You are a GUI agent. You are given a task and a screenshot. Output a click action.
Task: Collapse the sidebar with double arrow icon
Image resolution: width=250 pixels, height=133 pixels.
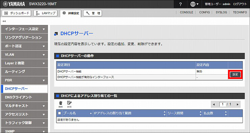coord(4,21)
